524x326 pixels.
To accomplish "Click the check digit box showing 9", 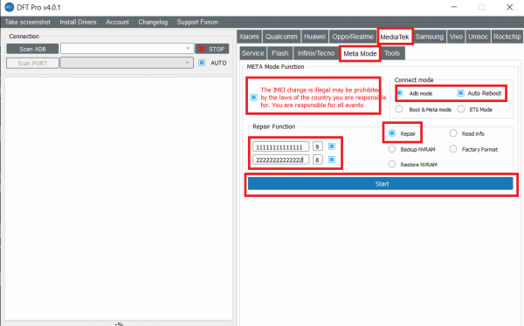I will click(318, 146).
